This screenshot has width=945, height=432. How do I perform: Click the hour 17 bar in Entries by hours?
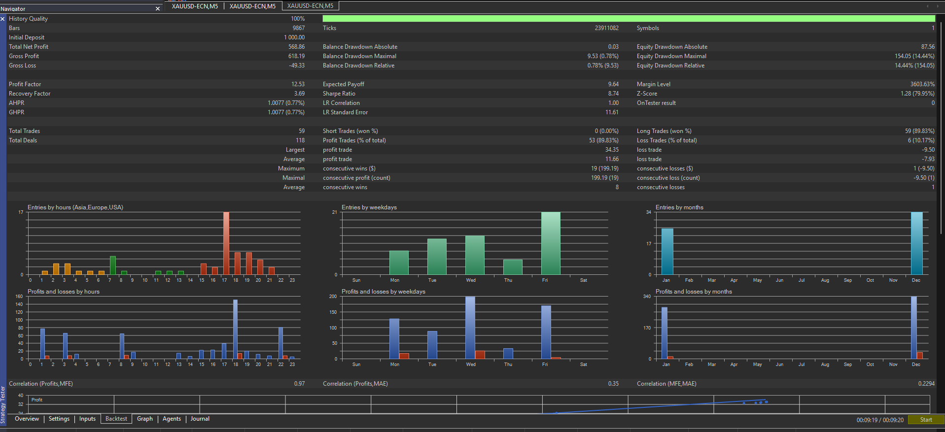pos(226,243)
